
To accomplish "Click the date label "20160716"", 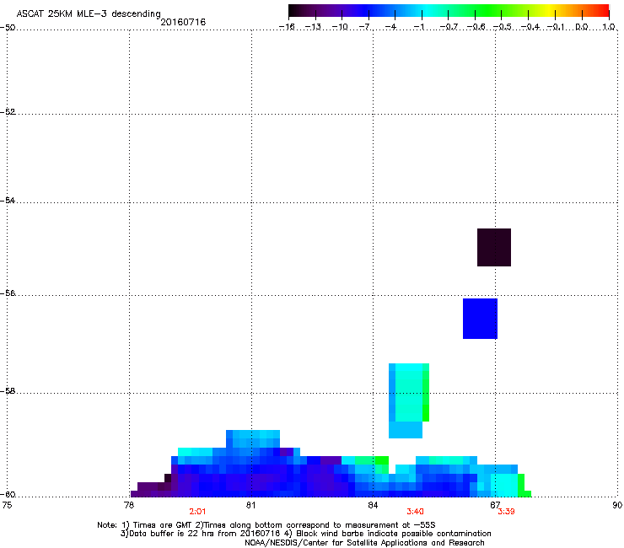I will tap(183, 22).
